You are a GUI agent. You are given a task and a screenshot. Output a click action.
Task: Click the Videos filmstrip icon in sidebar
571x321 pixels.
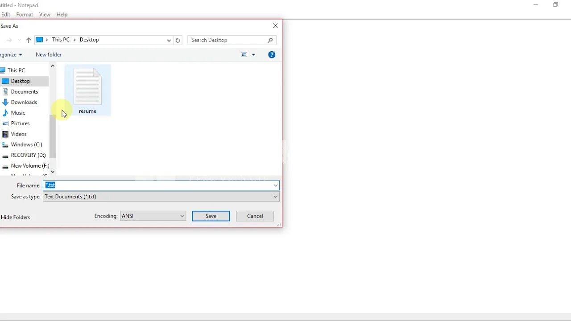click(x=5, y=134)
